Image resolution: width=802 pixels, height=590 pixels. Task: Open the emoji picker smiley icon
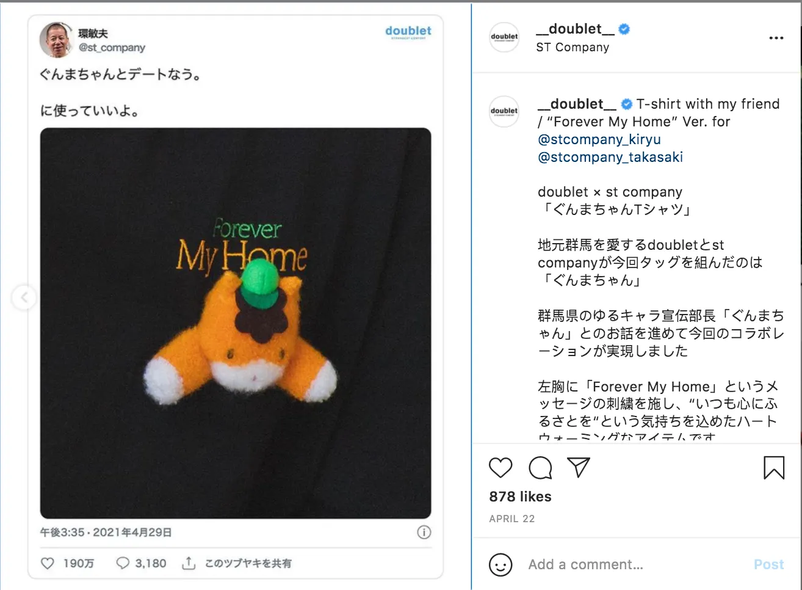(500, 564)
